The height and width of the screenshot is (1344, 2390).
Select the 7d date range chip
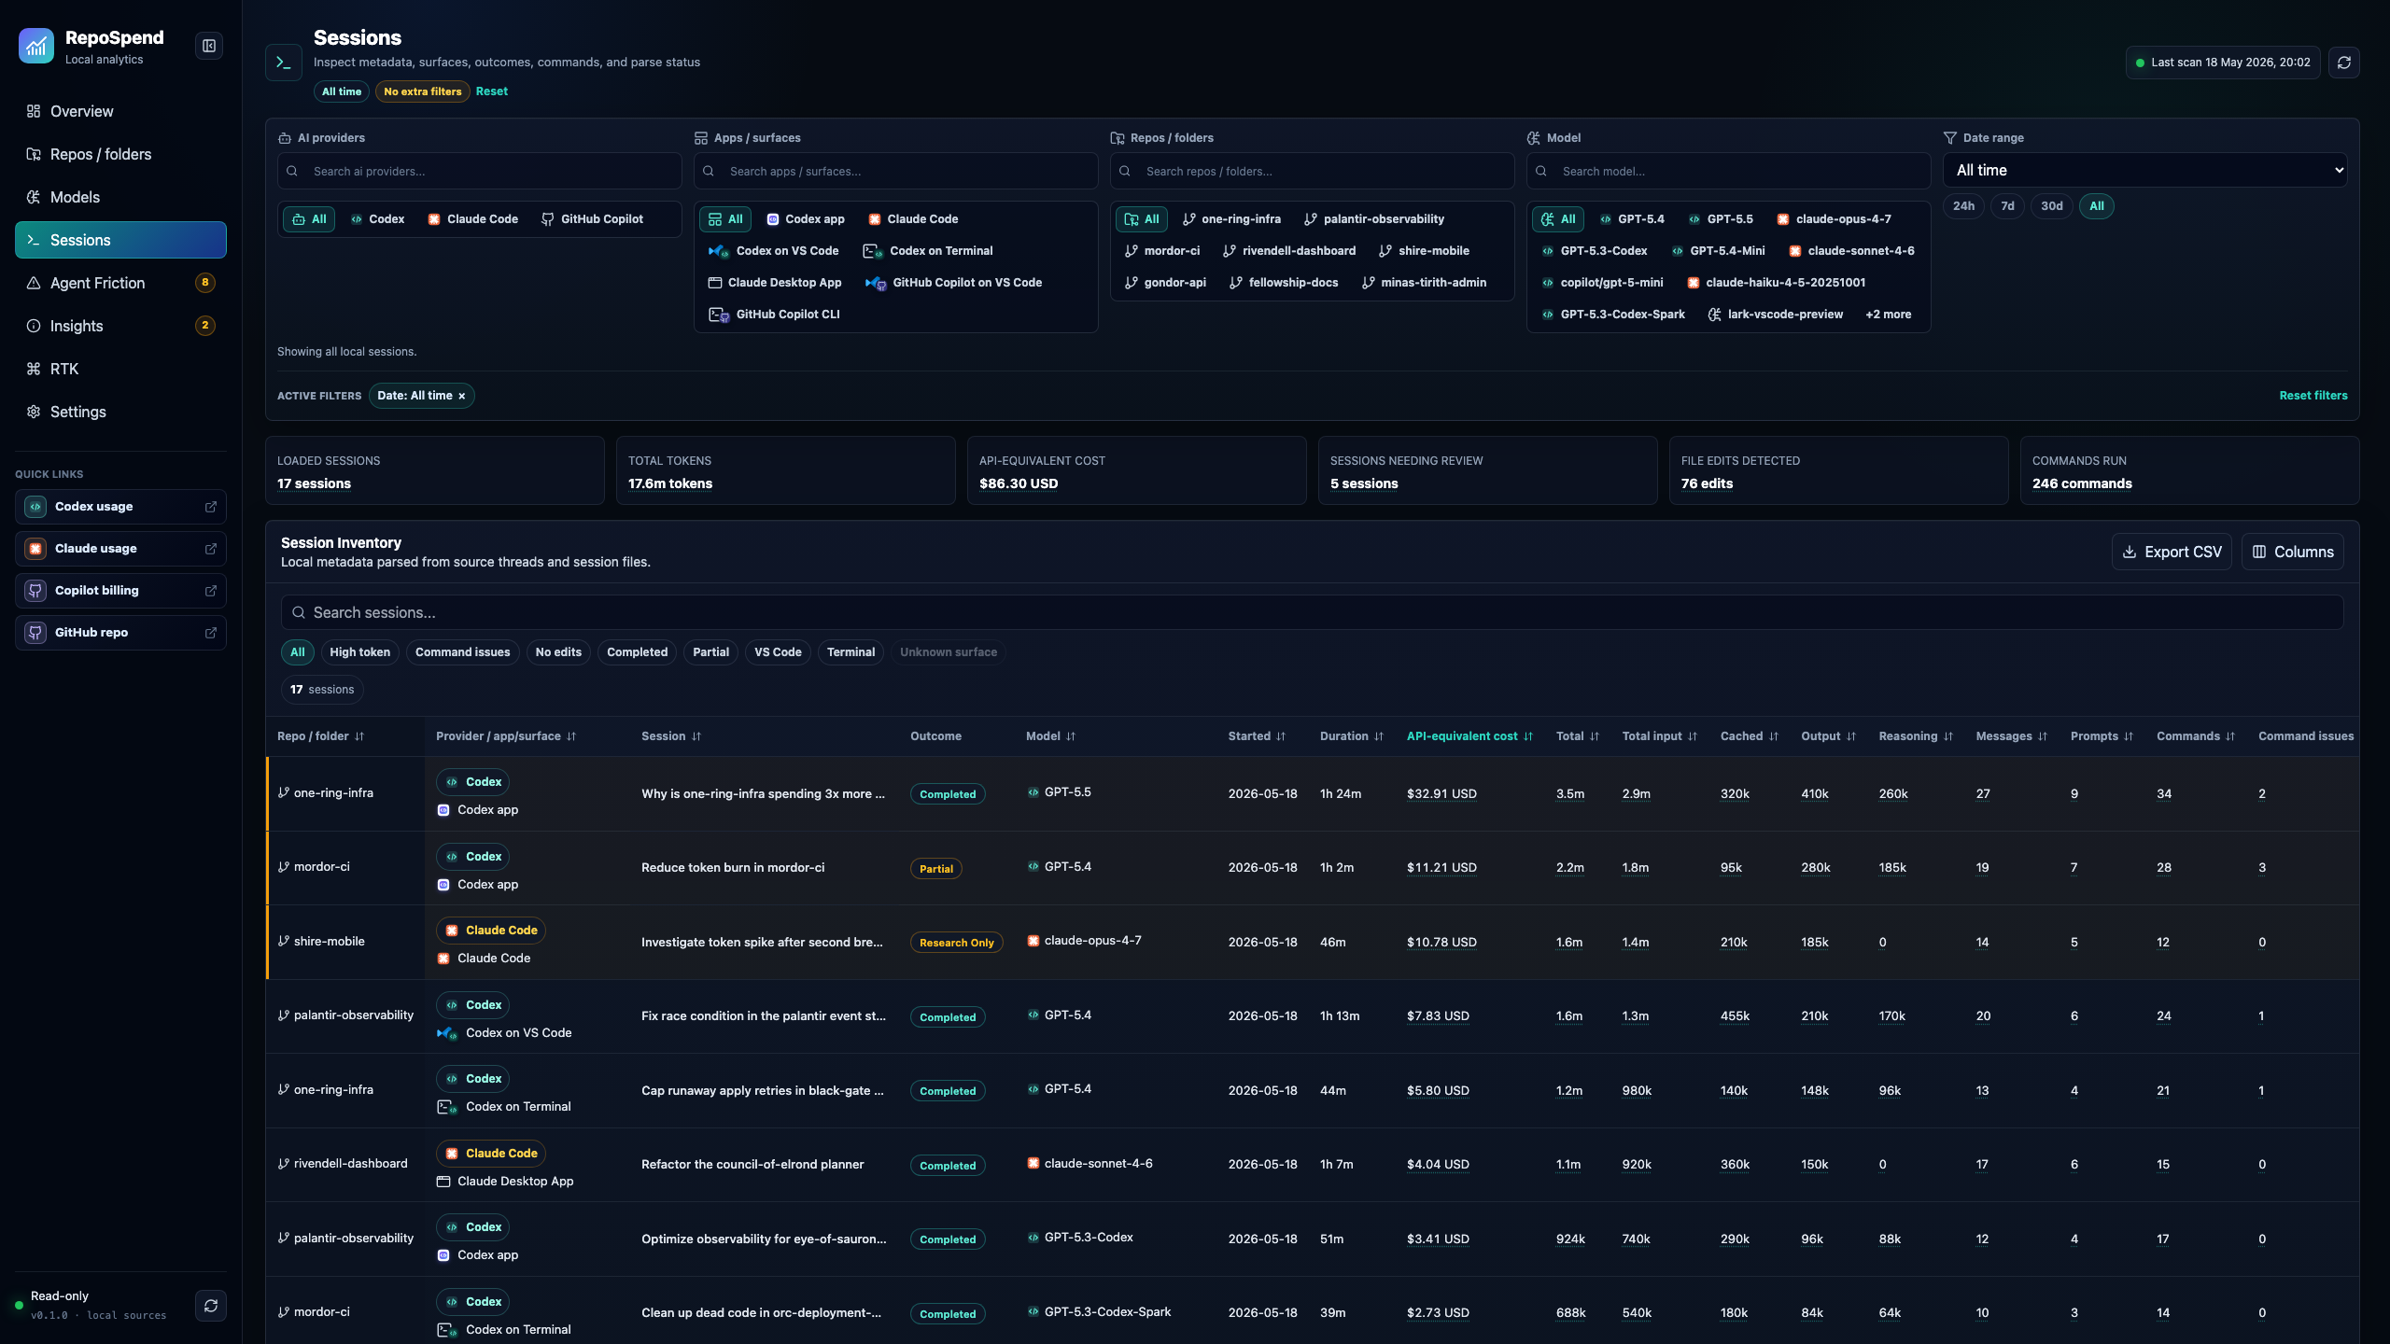pos(2007,206)
